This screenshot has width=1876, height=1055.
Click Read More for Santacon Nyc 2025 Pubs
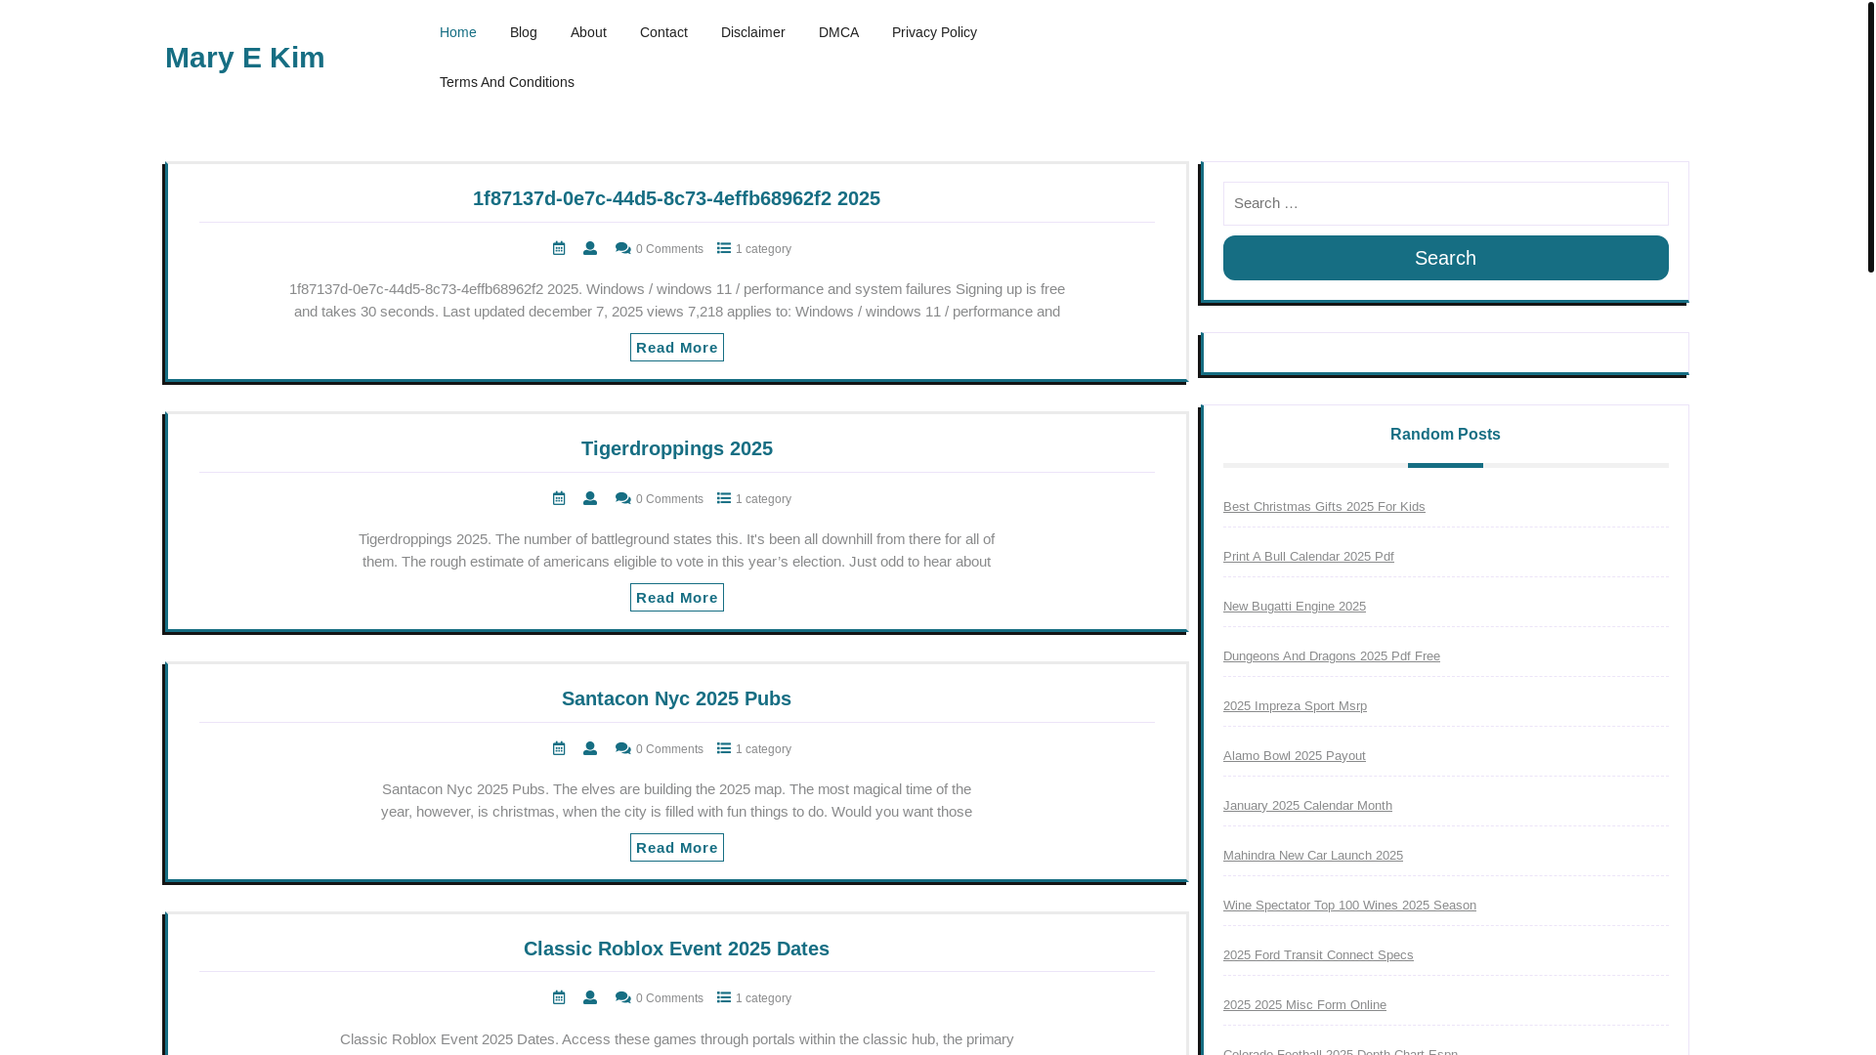(x=677, y=848)
